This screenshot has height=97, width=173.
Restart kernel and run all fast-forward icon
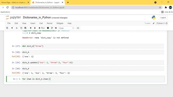click(x=56, y=28)
